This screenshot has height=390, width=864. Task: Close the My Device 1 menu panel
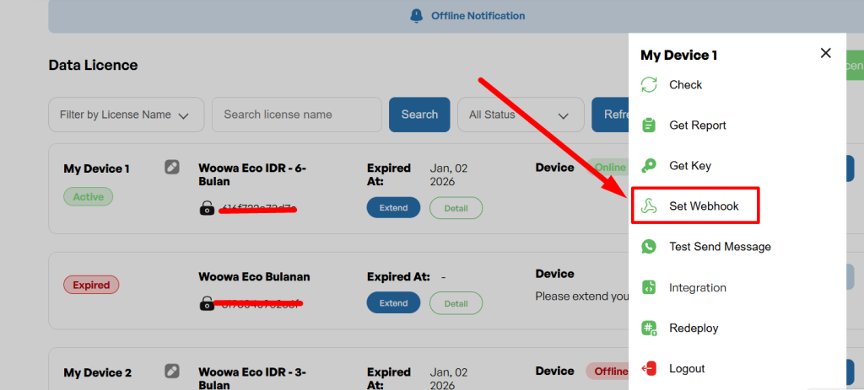pyautogui.click(x=825, y=53)
